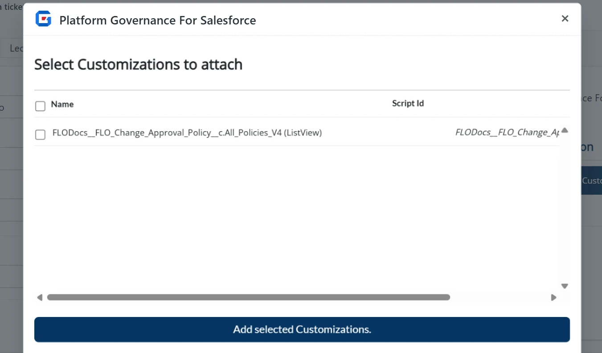Click the vertical scrollbar track
This screenshot has height=353, width=602.
[565, 209]
